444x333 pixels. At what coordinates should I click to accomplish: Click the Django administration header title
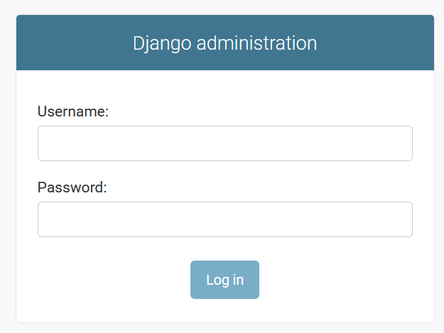coord(224,43)
